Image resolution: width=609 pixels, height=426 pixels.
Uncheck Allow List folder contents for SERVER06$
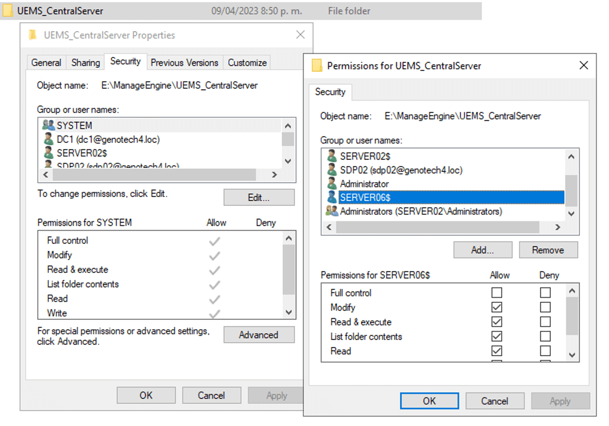click(x=497, y=336)
